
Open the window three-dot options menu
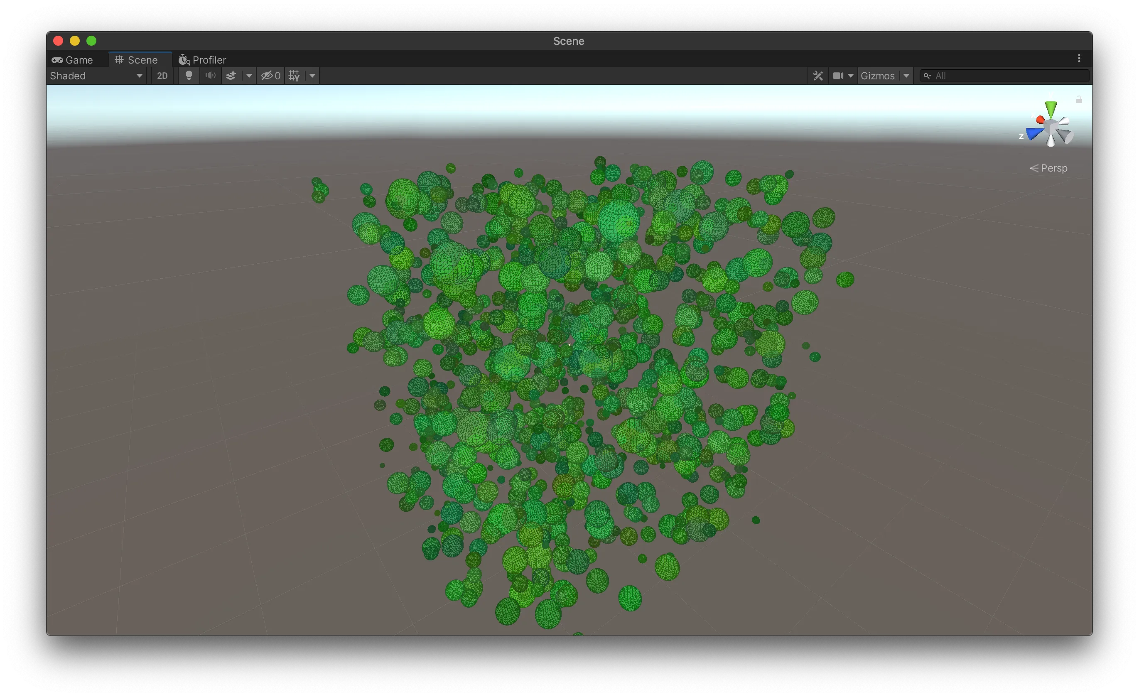(x=1079, y=58)
